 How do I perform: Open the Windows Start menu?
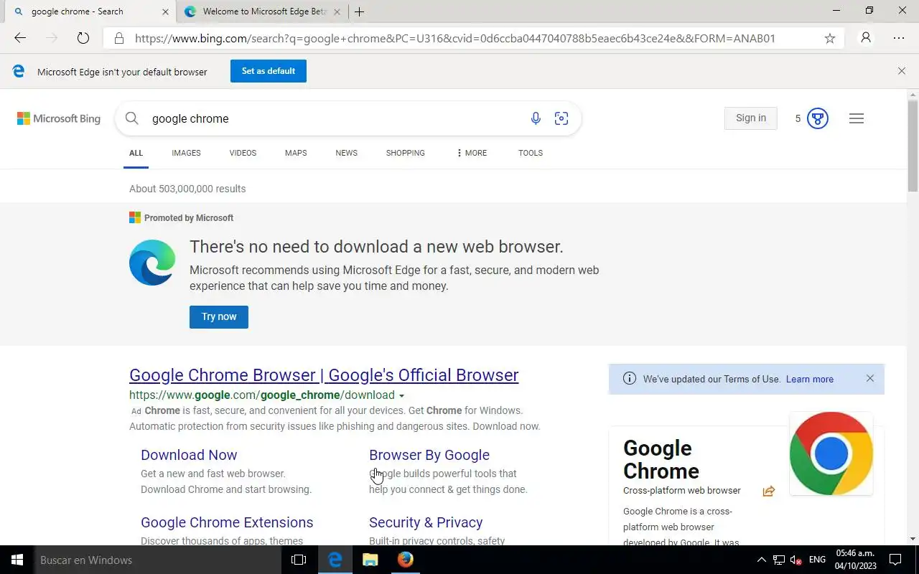coord(17,560)
